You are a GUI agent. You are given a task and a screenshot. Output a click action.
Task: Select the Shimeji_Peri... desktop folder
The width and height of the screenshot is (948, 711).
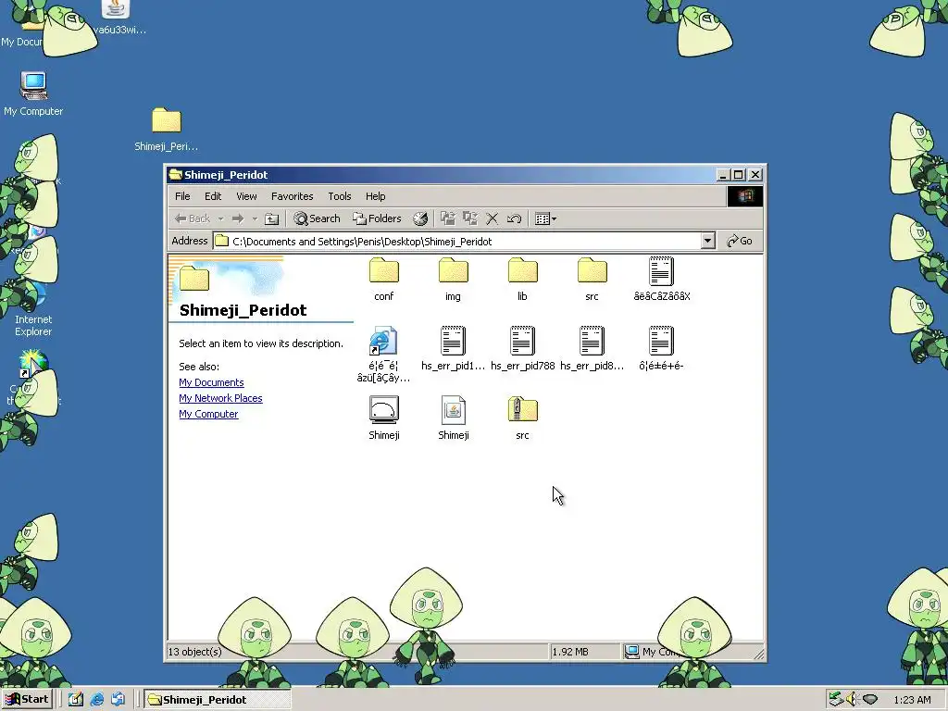coord(167,130)
